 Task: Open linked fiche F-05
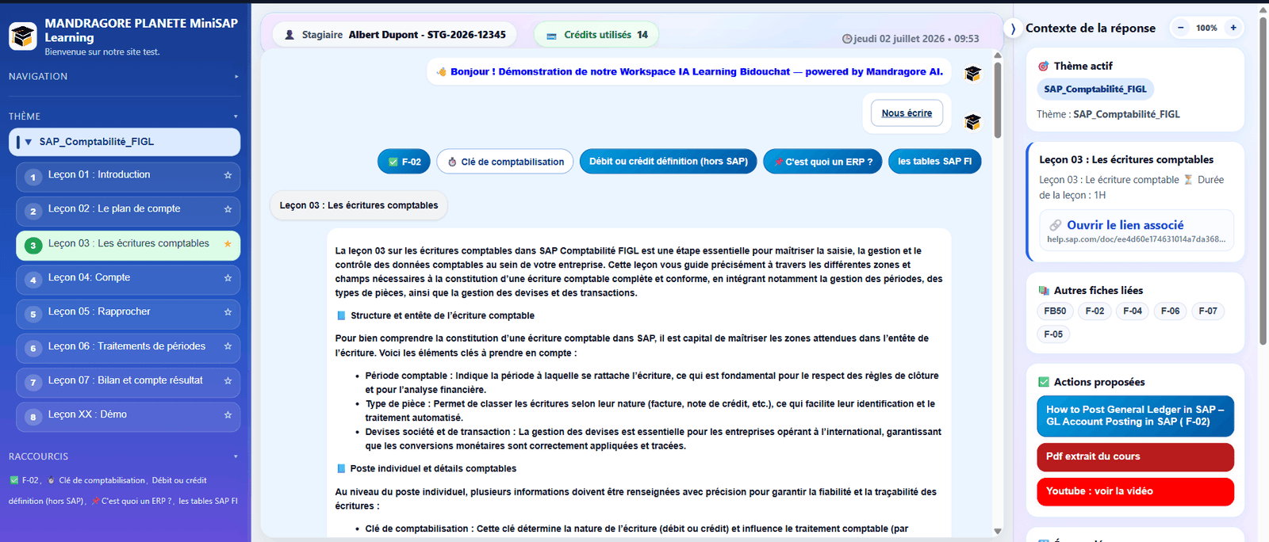click(x=1053, y=334)
